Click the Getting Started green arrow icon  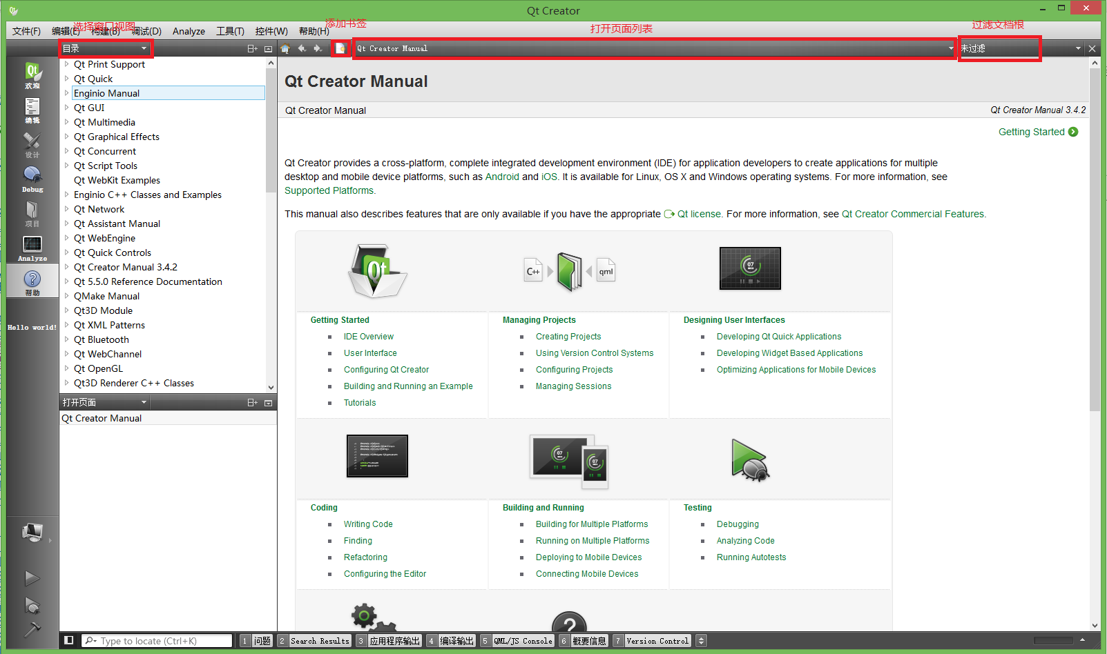click(1073, 132)
